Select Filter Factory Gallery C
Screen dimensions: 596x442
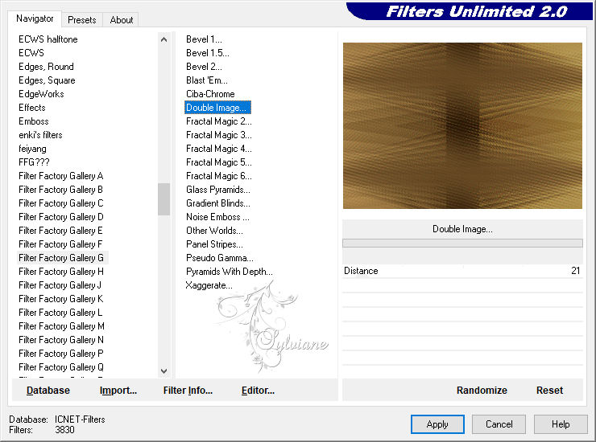point(61,203)
